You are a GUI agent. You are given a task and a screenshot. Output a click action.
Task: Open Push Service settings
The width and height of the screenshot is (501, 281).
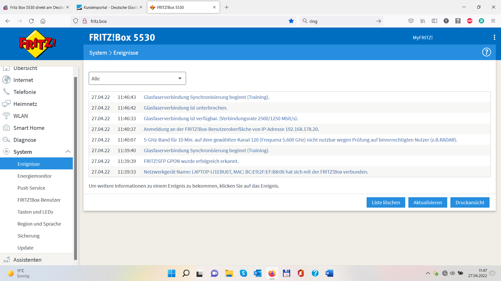[x=31, y=188]
